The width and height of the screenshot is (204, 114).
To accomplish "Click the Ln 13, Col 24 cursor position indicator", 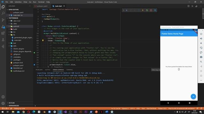I will 116,108.
